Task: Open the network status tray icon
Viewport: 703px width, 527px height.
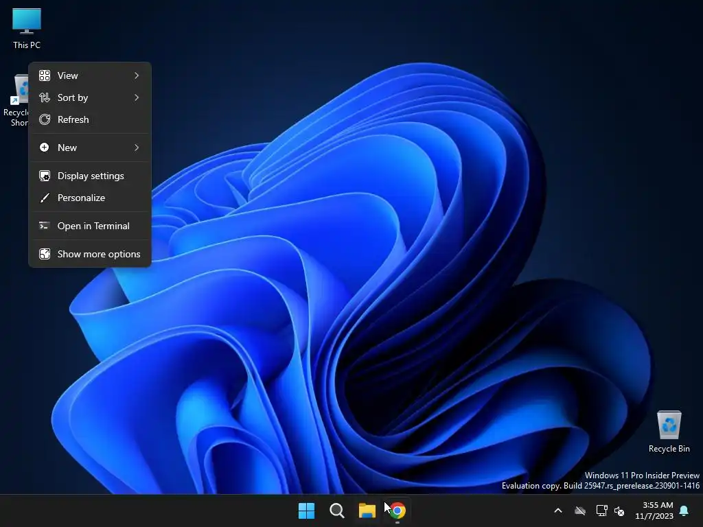Action: point(601,511)
